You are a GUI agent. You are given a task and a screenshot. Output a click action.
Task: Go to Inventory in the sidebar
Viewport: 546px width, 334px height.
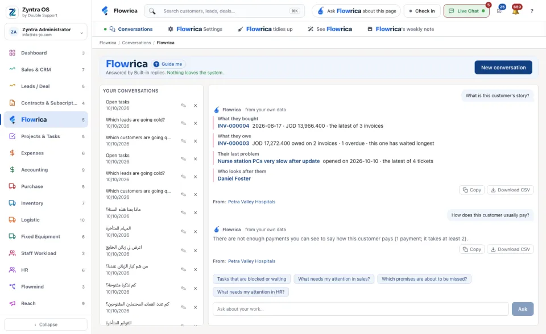click(46, 203)
